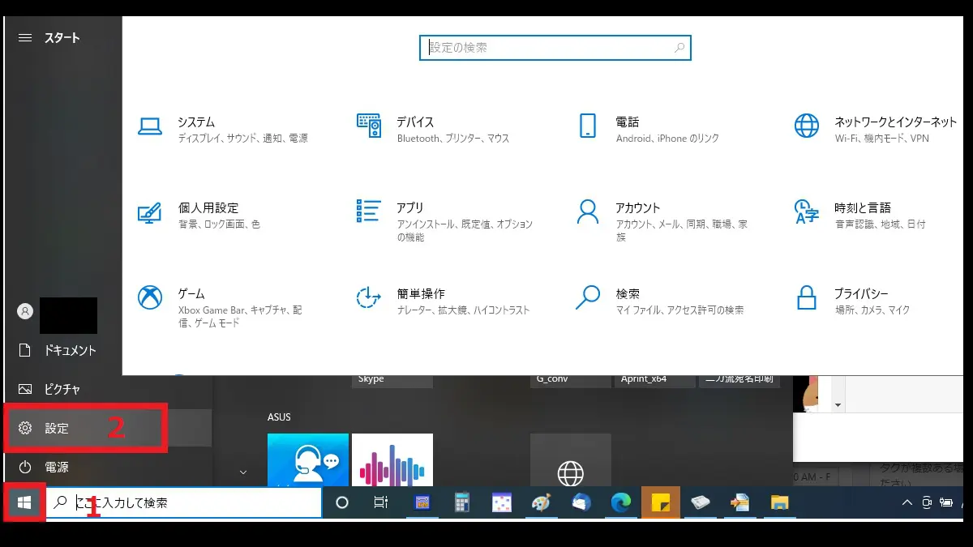
Task: Open File Explorer from the taskbar
Action: (x=779, y=503)
